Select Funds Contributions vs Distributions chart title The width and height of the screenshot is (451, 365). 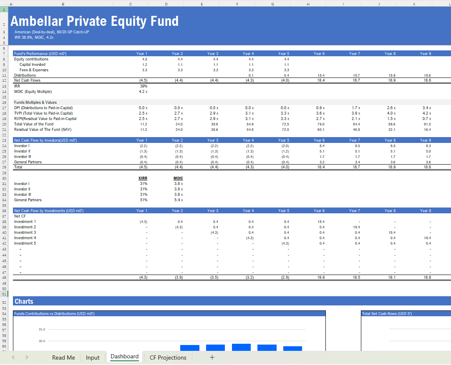[54, 314]
